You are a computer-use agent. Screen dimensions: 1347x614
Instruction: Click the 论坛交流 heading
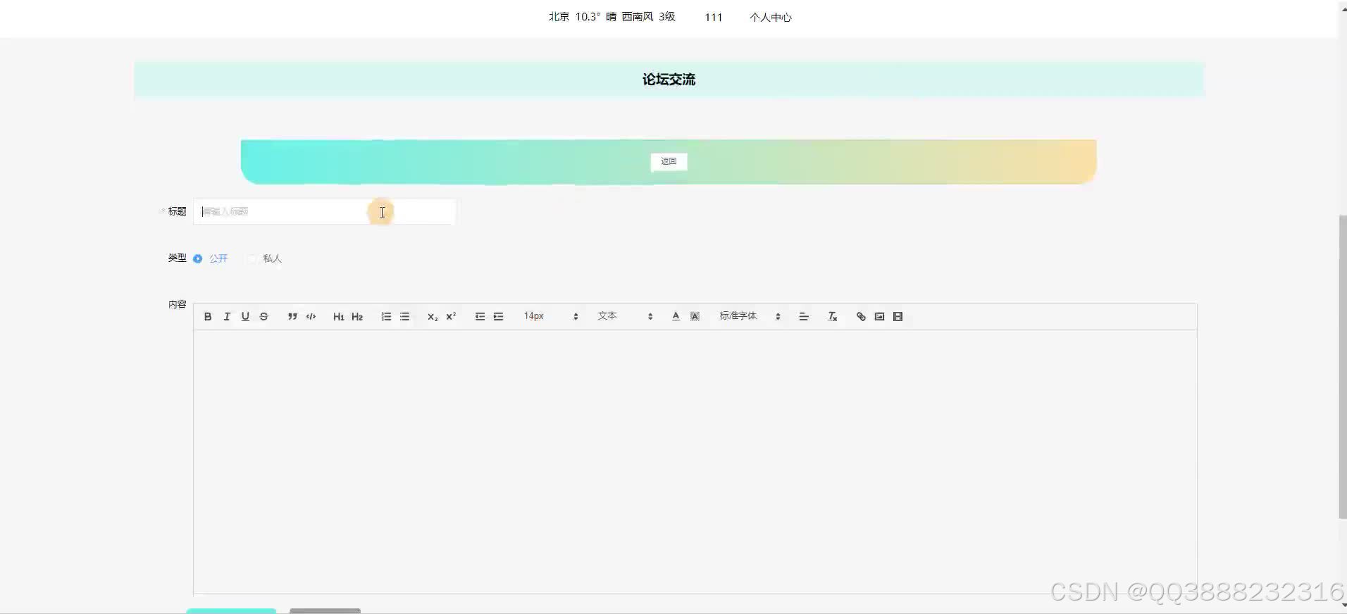(x=669, y=80)
